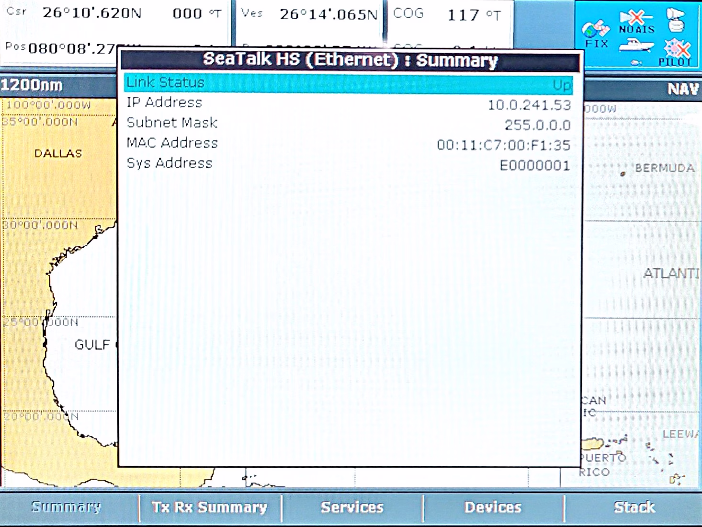Click the PILOT autopilot status icon
The height and width of the screenshot is (527, 702).
tap(676, 52)
